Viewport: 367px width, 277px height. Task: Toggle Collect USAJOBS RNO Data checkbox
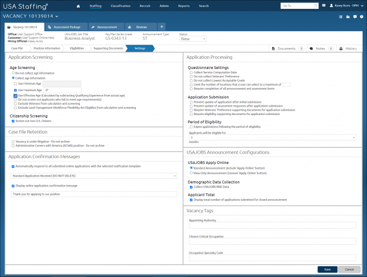[191, 187]
